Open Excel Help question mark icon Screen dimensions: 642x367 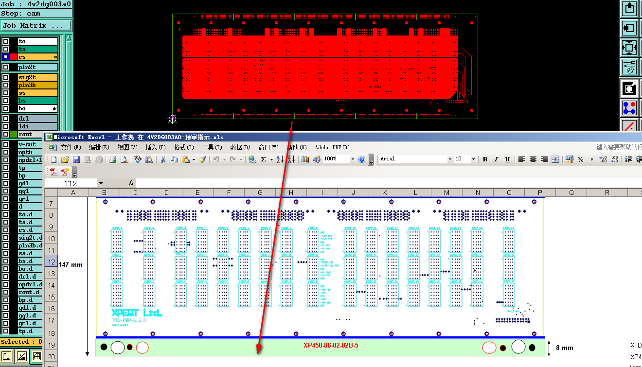pos(362,159)
